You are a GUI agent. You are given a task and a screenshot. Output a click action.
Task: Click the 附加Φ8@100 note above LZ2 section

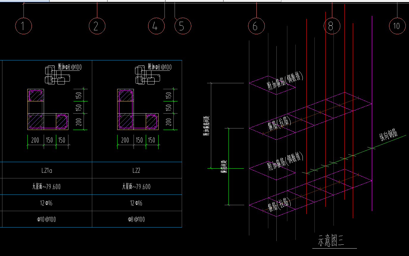(160, 67)
